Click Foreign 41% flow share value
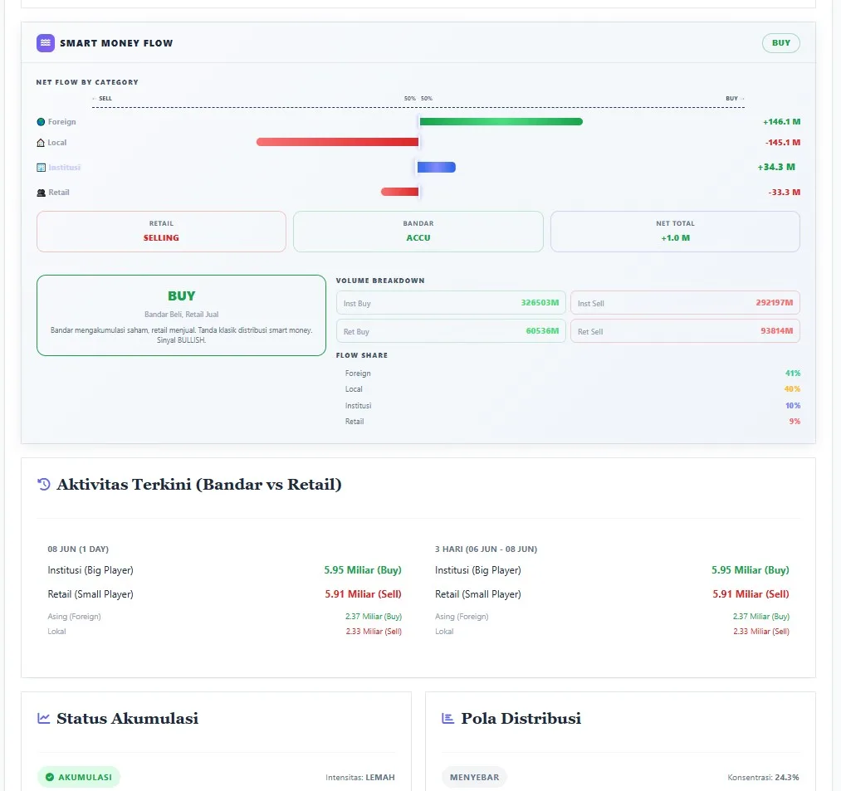Viewport: 841px width, 791px height. click(x=793, y=374)
